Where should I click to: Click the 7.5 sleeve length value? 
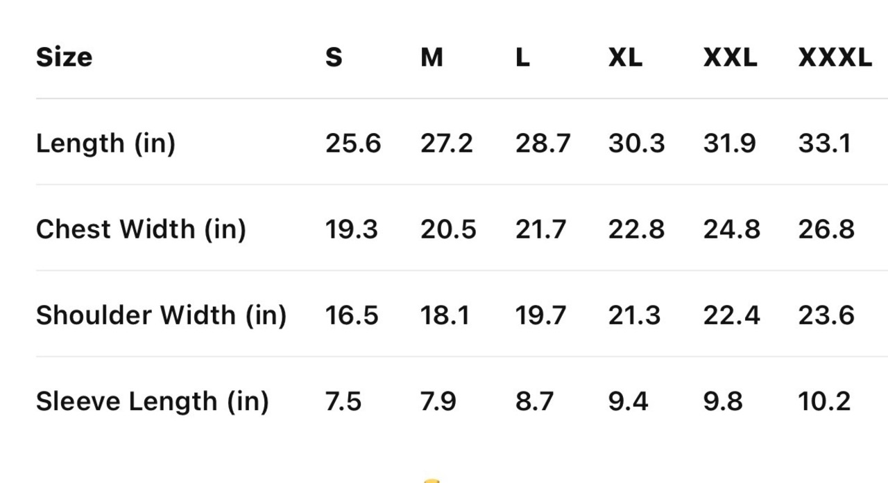(343, 401)
